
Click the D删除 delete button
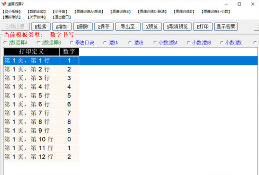tap(83, 26)
